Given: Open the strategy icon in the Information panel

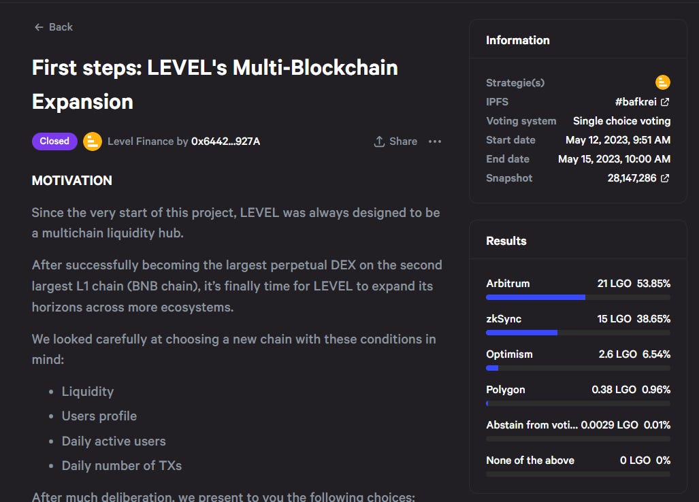Looking at the screenshot, I should click(662, 82).
